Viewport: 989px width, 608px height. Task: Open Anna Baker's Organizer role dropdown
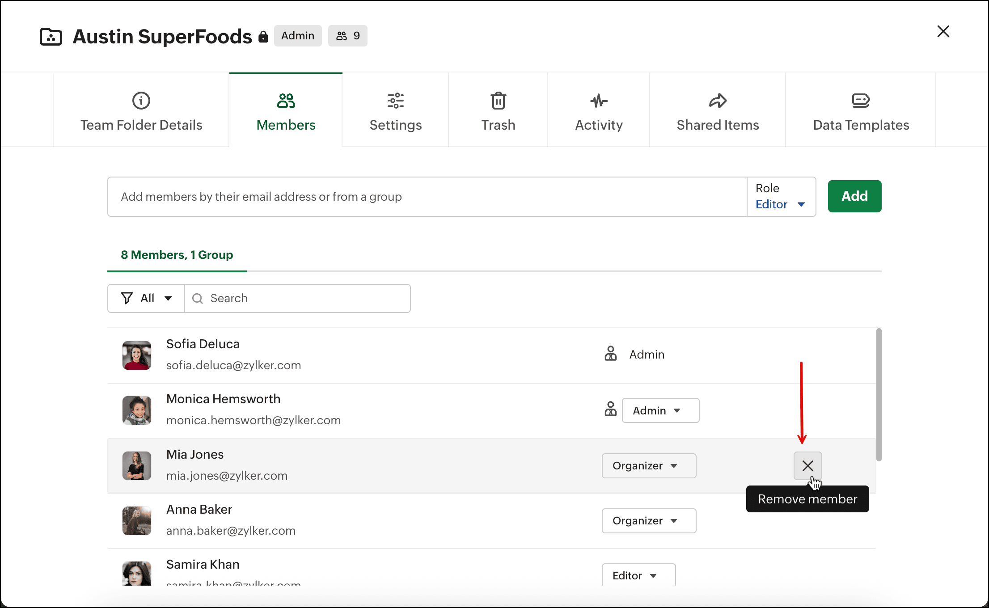[648, 521]
